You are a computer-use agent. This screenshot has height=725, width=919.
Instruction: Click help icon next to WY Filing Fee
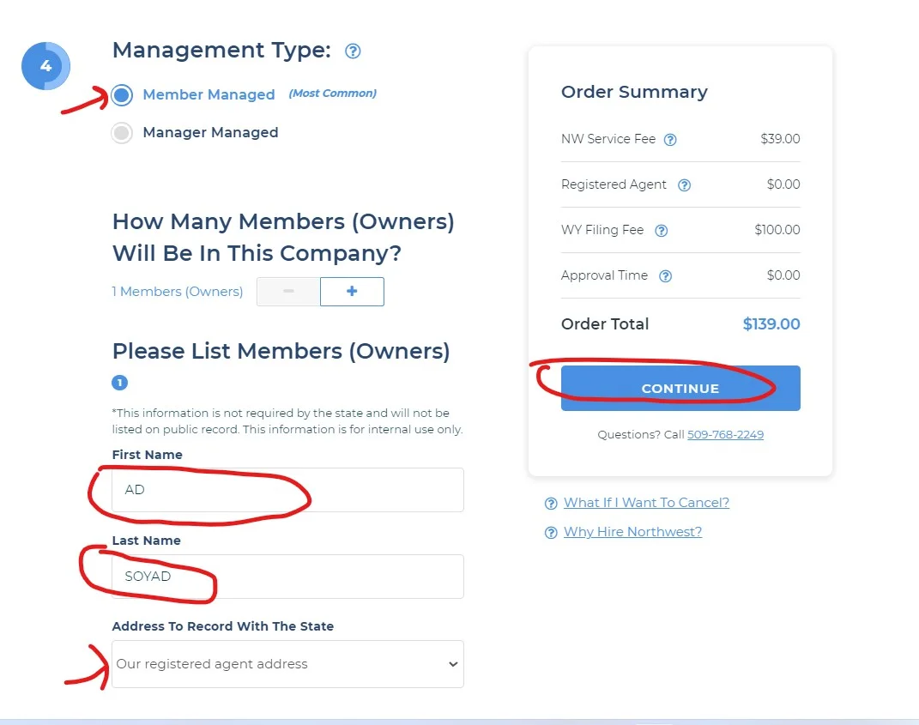click(661, 231)
